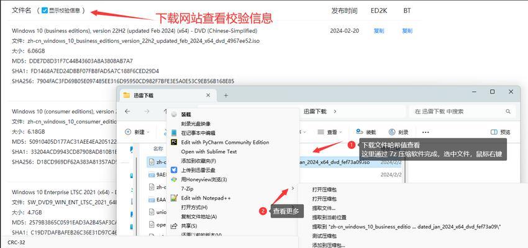Choose 添加到收藏夹(F)
Viewport: 528px width, 248px height.
click(x=232, y=161)
